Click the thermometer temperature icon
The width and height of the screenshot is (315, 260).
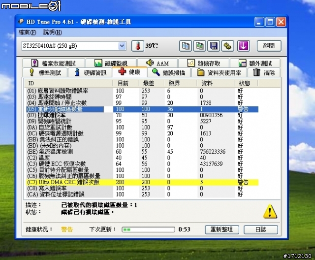tap(138, 46)
